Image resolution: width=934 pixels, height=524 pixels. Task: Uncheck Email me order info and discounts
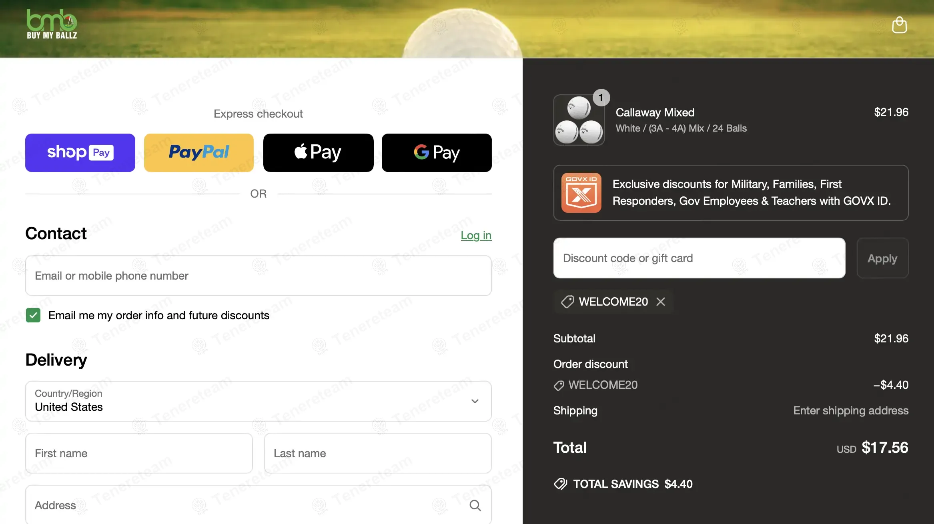(33, 315)
